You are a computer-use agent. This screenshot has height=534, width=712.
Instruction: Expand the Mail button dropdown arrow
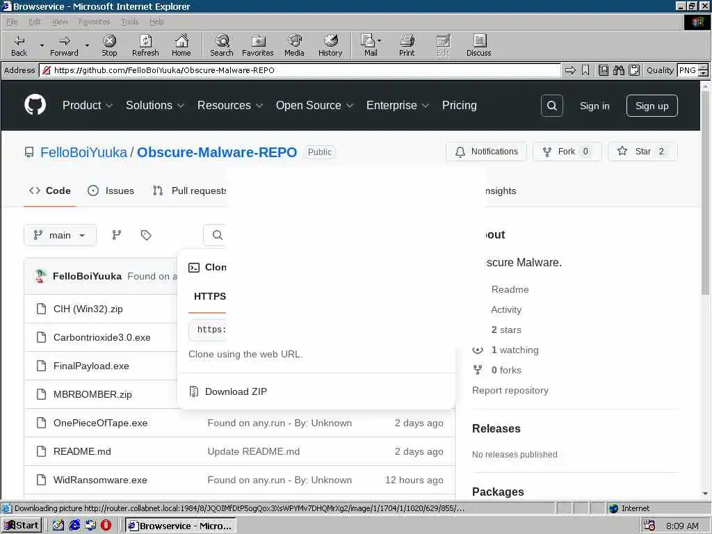click(x=380, y=40)
